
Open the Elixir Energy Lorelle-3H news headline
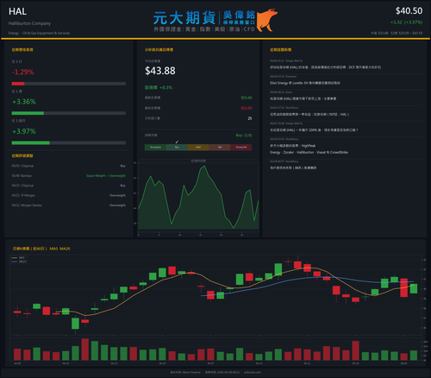305,83
